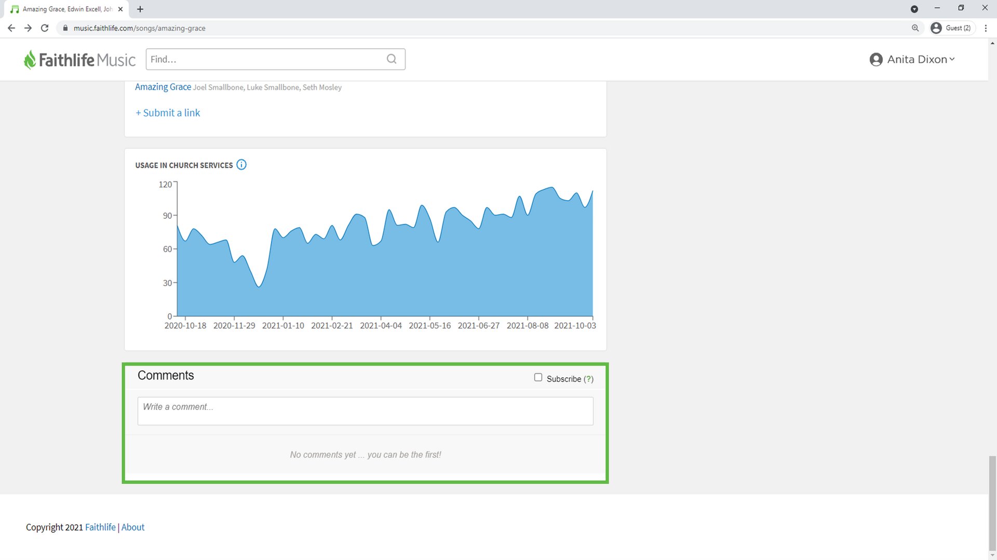This screenshot has width=997, height=560.
Task: Click the Faithlife Music logo
Action: (79, 60)
